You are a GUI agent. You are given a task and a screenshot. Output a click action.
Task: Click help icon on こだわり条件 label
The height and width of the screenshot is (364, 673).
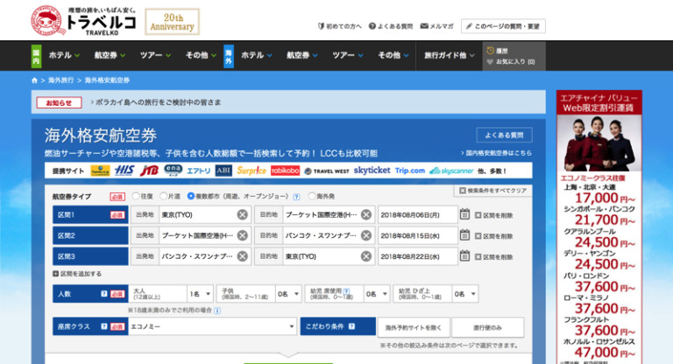[x=351, y=326]
